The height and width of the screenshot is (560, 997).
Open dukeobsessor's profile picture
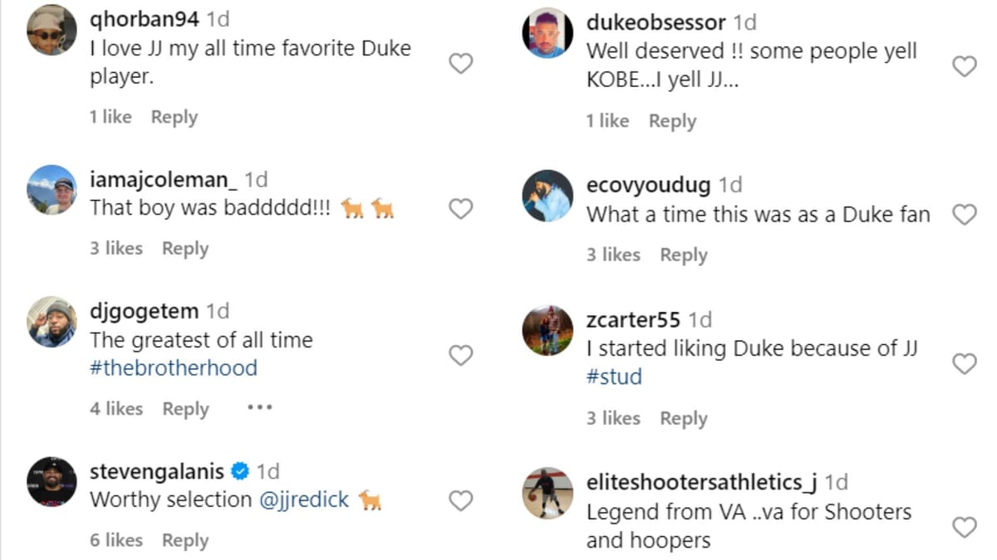548,32
